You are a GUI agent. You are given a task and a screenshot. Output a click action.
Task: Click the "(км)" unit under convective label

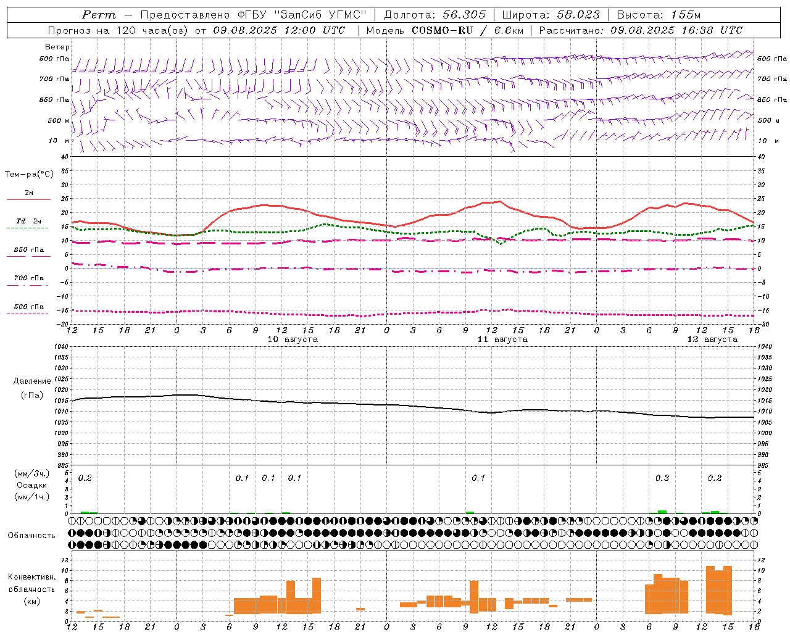click(32, 601)
